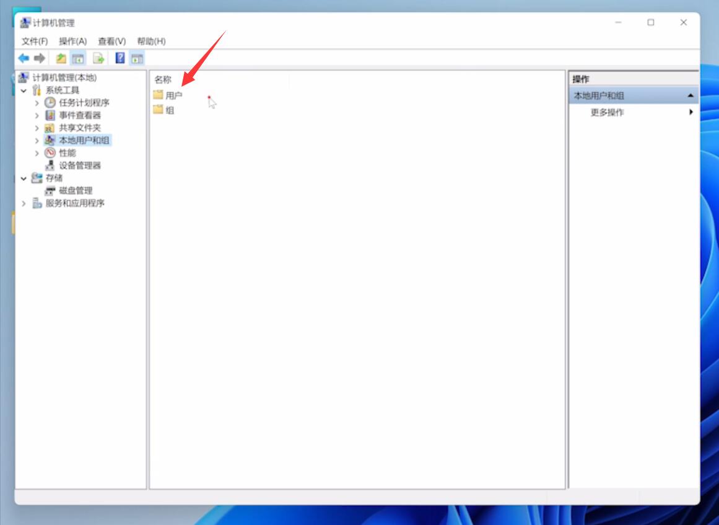The width and height of the screenshot is (719, 525).
Task: Click the Help question mark toolbar icon
Action: (120, 58)
